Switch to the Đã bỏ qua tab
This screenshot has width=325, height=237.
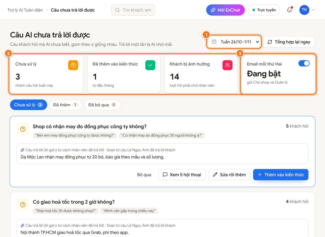pyautogui.click(x=103, y=105)
